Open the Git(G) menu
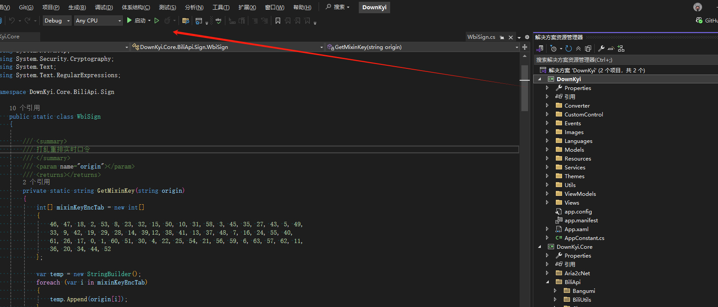 coord(26,7)
